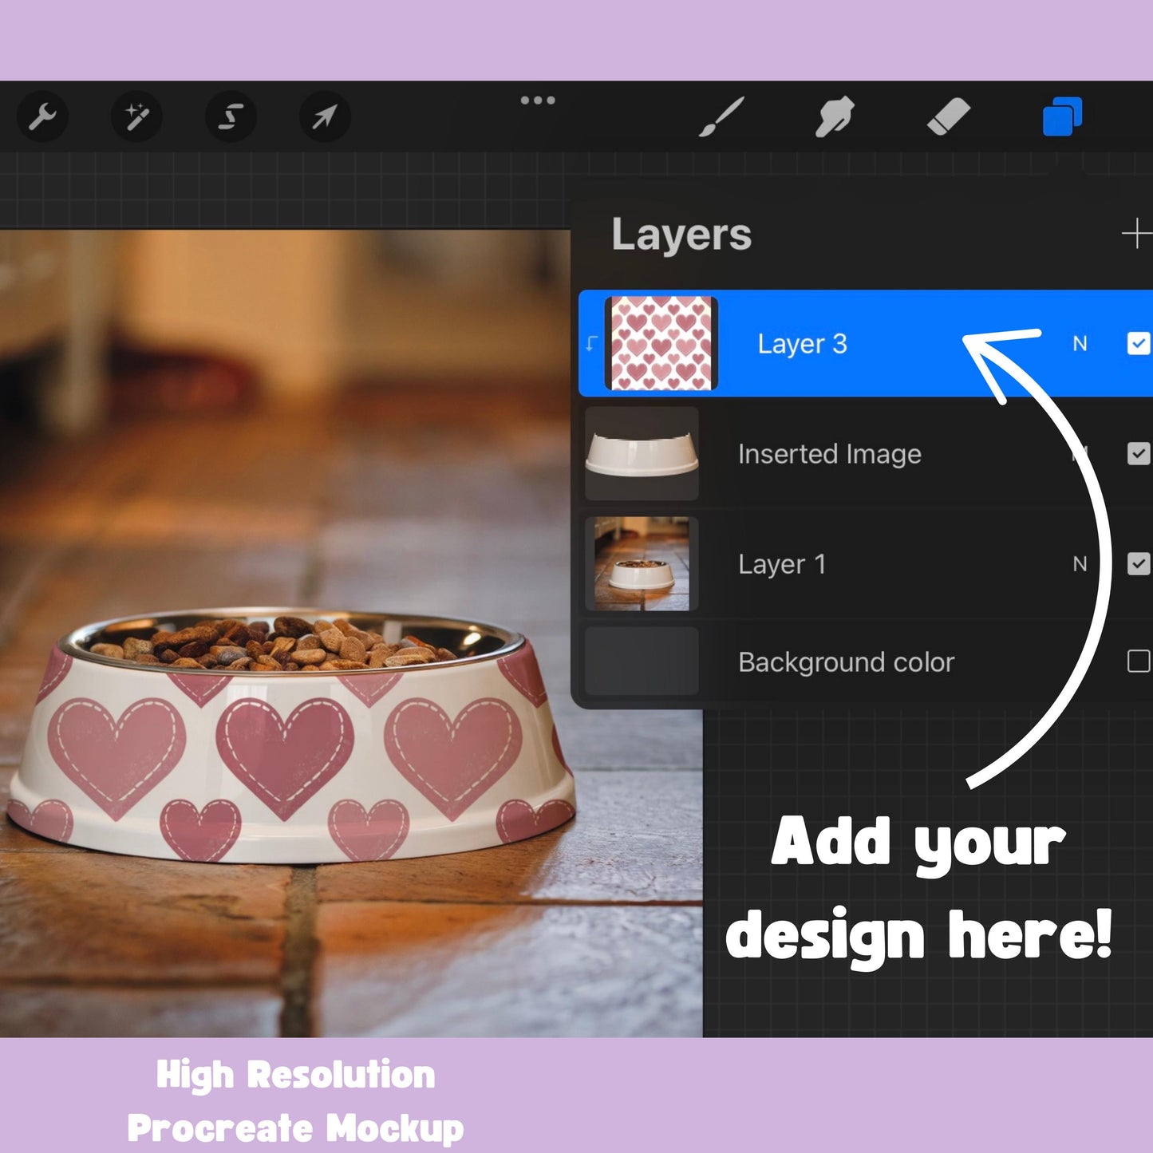Screen dimensions: 1153x1153
Task: Select the Smudge tool
Action: tap(835, 117)
